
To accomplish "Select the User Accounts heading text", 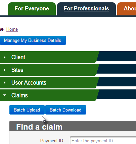I will 29,83.
